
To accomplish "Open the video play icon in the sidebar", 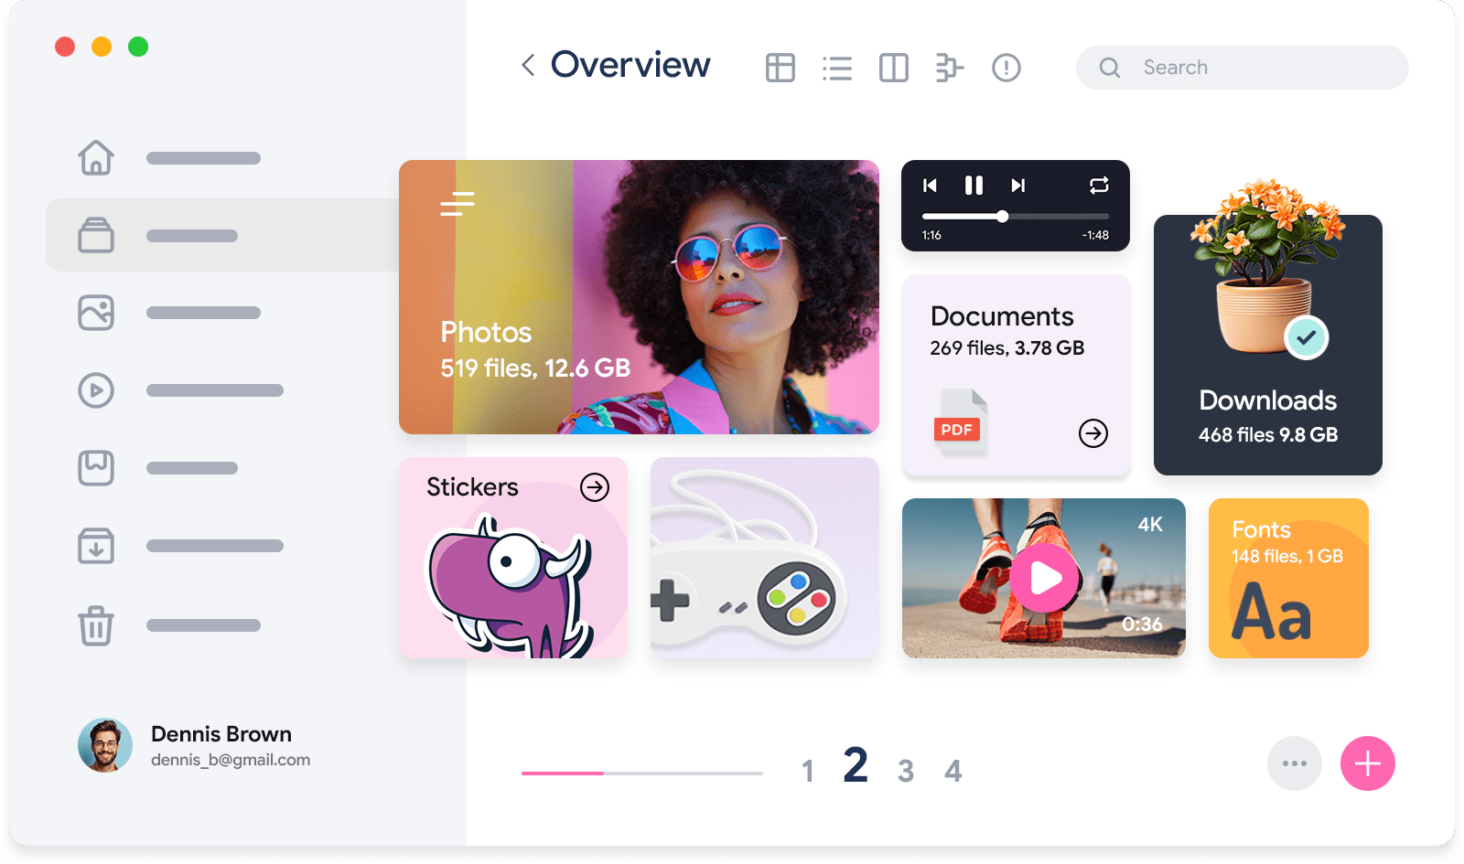I will [96, 390].
